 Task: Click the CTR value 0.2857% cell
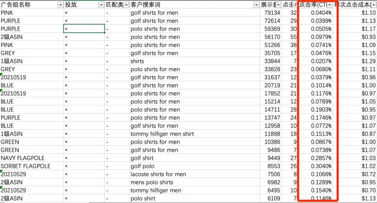click(318, 158)
